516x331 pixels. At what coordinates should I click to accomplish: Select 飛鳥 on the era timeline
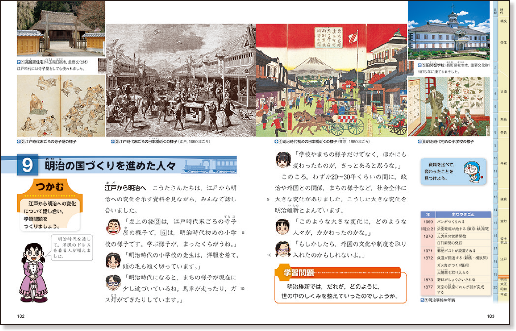pos(503,120)
